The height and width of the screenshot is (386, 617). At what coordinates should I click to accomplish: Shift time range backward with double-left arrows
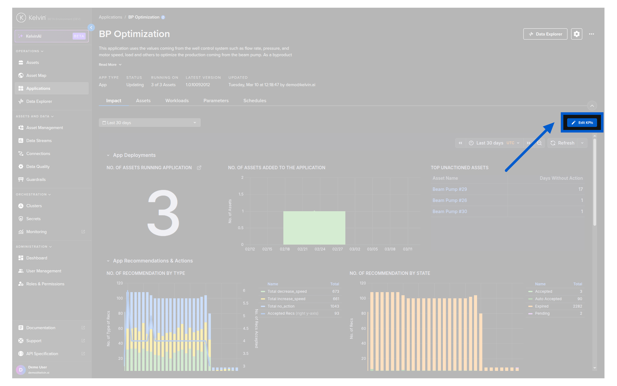(461, 143)
